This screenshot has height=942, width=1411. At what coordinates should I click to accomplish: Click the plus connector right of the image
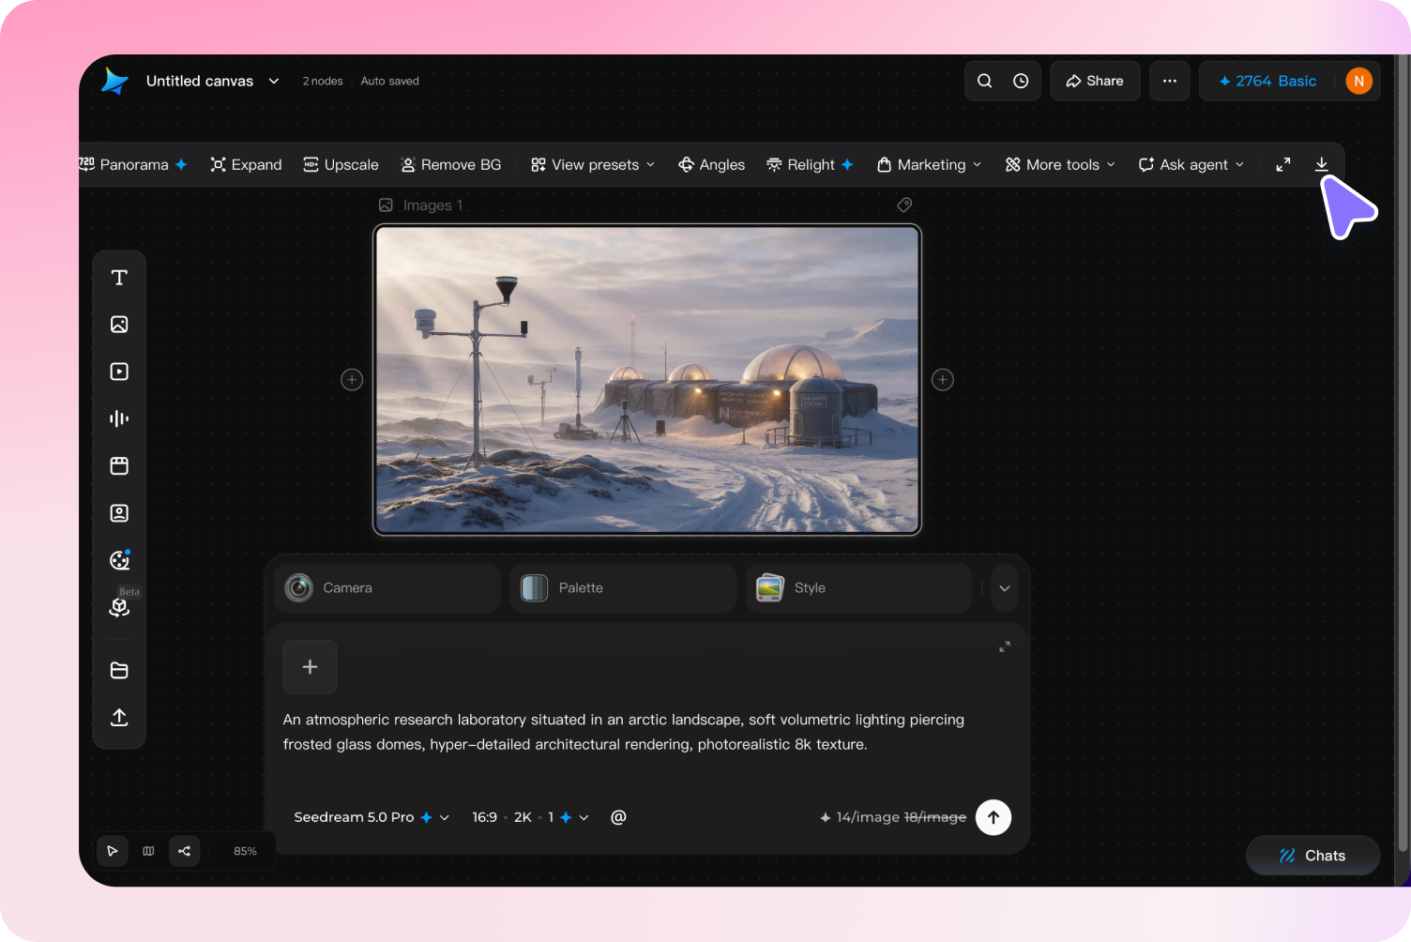(x=943, y=380)
